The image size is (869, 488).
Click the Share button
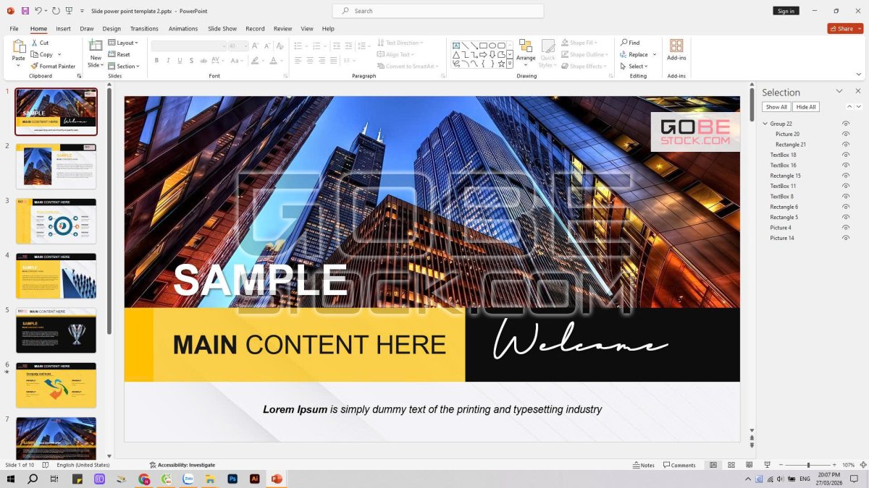click(845, 28)
